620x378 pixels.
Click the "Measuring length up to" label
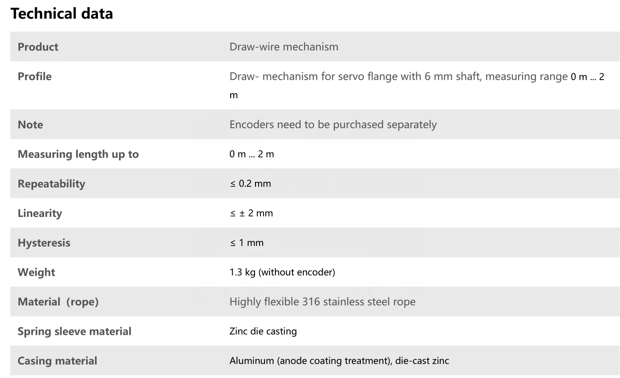pos(78,154)
